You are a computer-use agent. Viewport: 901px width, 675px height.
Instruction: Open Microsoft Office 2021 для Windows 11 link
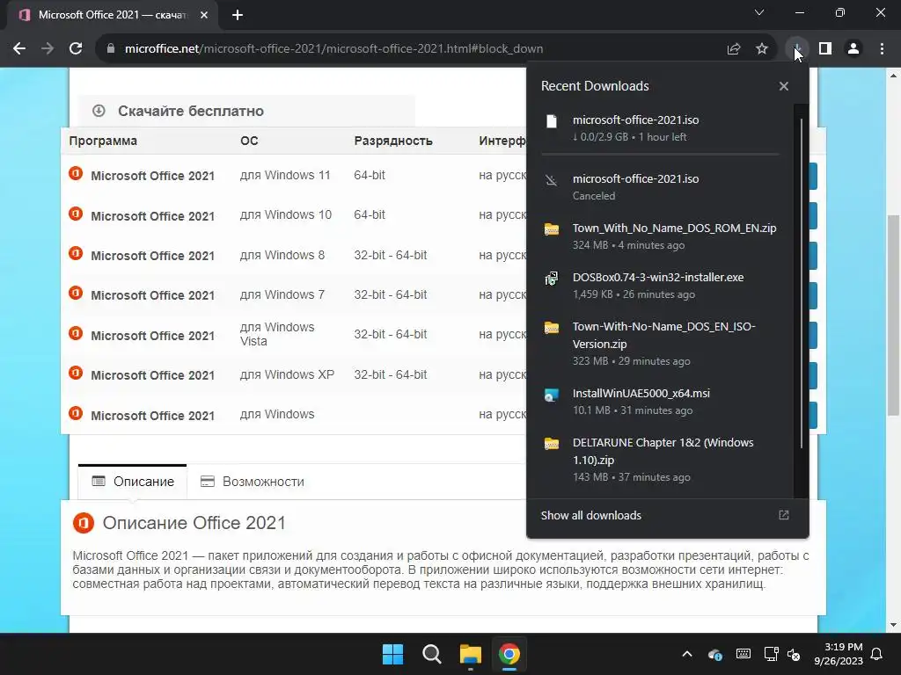[x=153, y=176]
